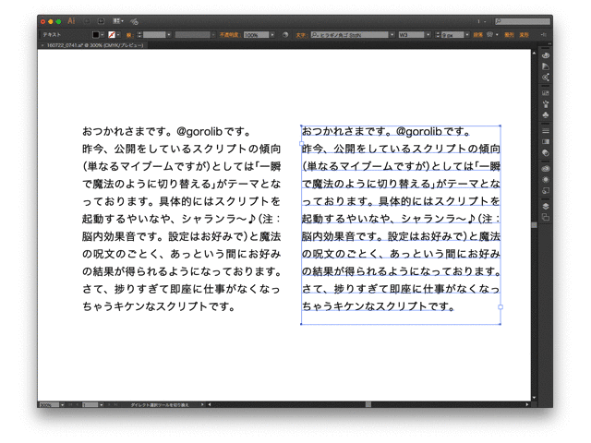Open the Kuler color themes panel icon

546,78
